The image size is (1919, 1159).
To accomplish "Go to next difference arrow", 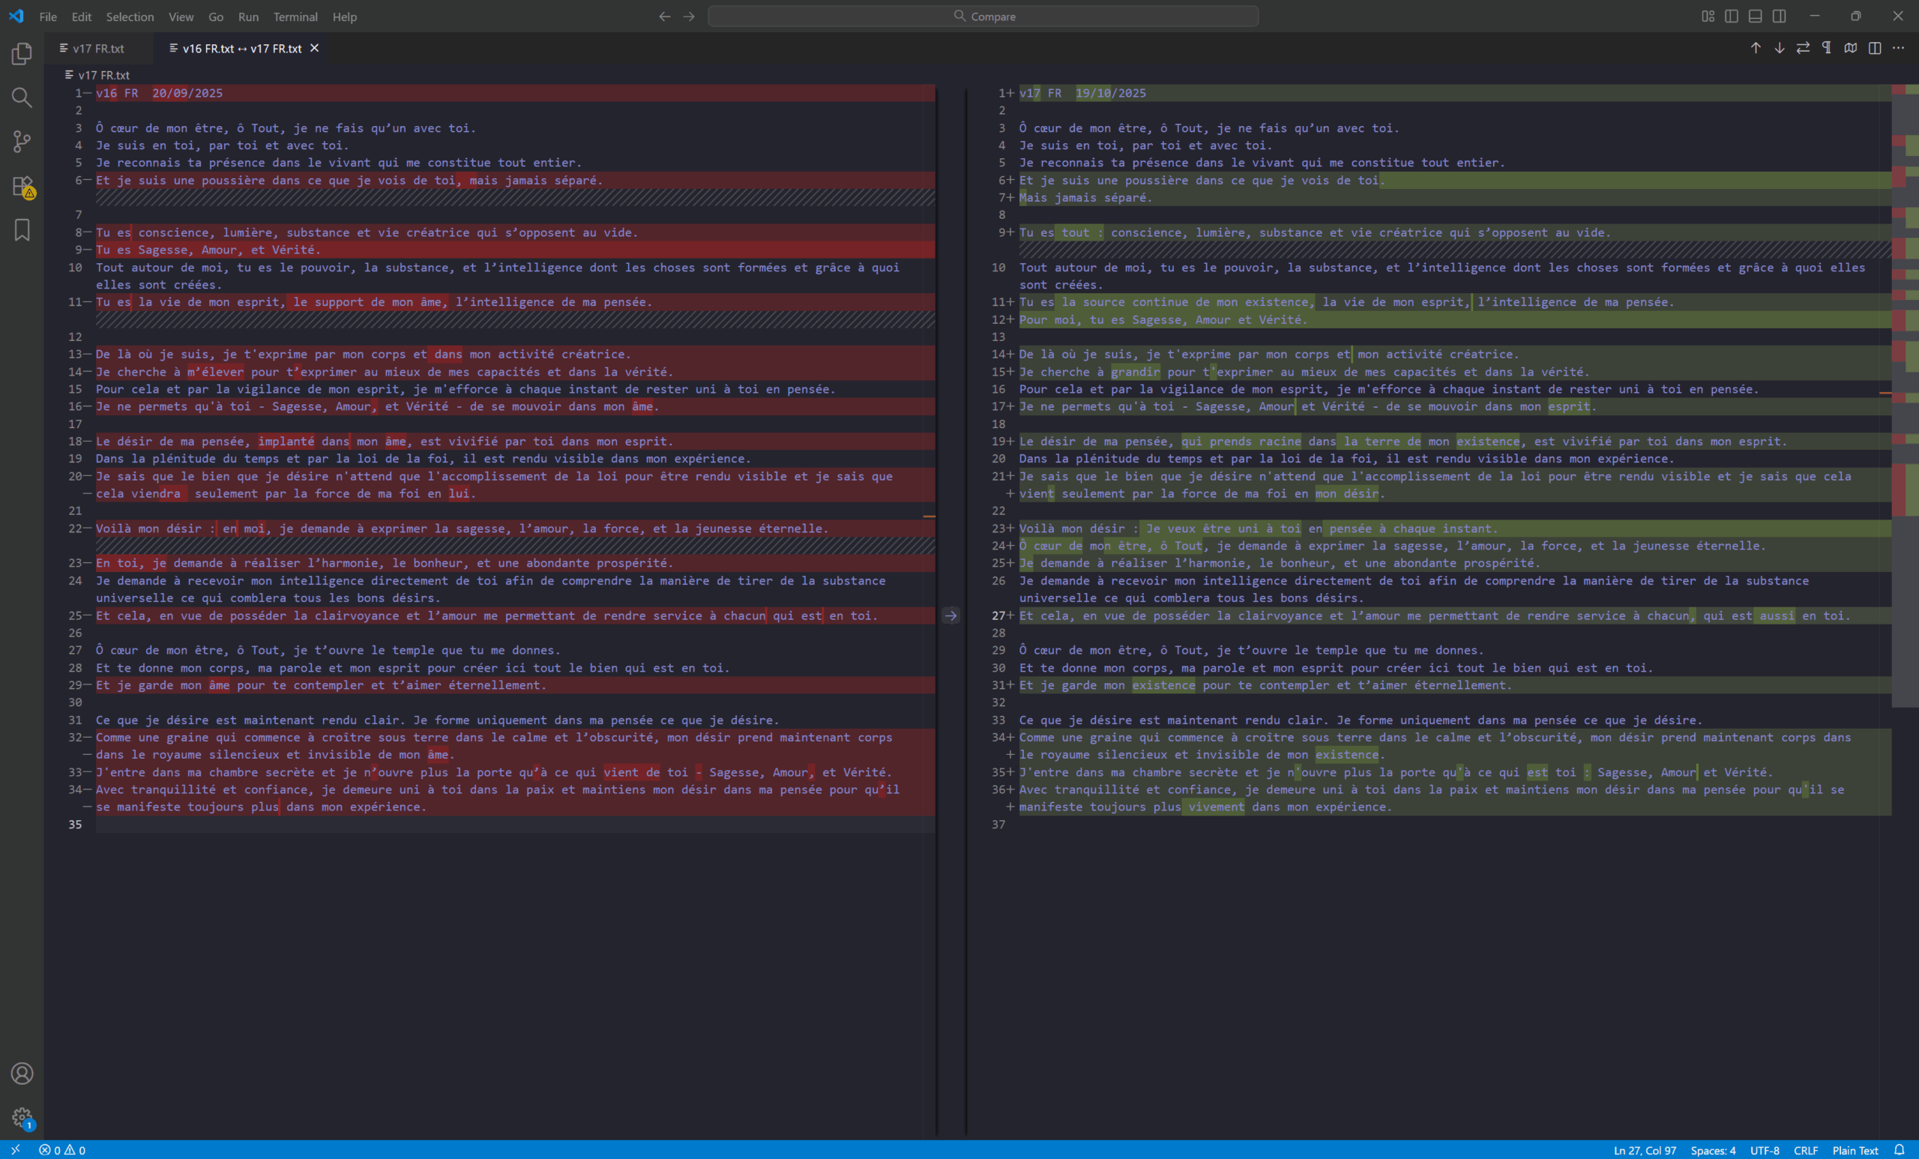I will (1780, 48).
